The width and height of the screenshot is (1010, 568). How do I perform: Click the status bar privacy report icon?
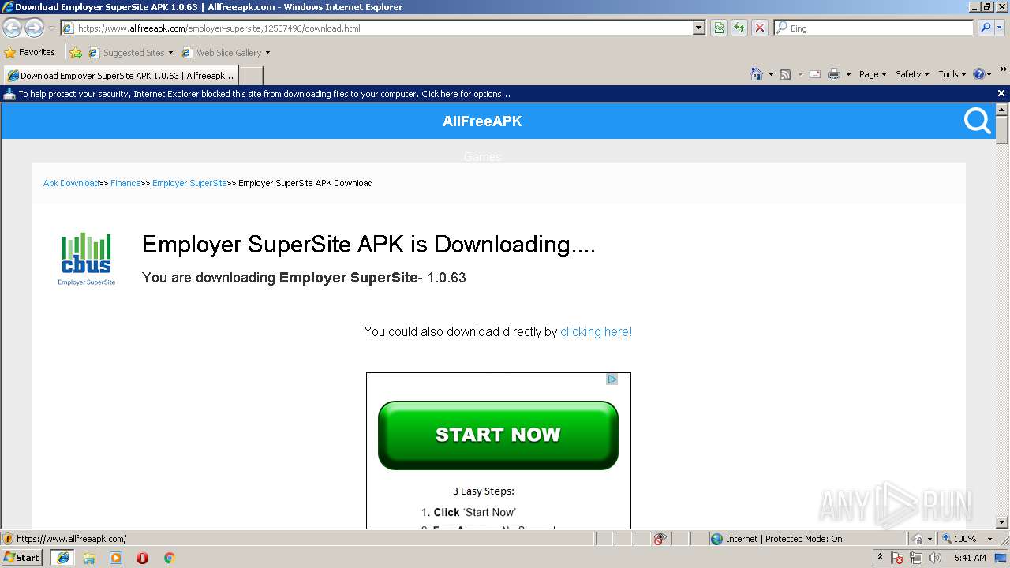(660, 539)
